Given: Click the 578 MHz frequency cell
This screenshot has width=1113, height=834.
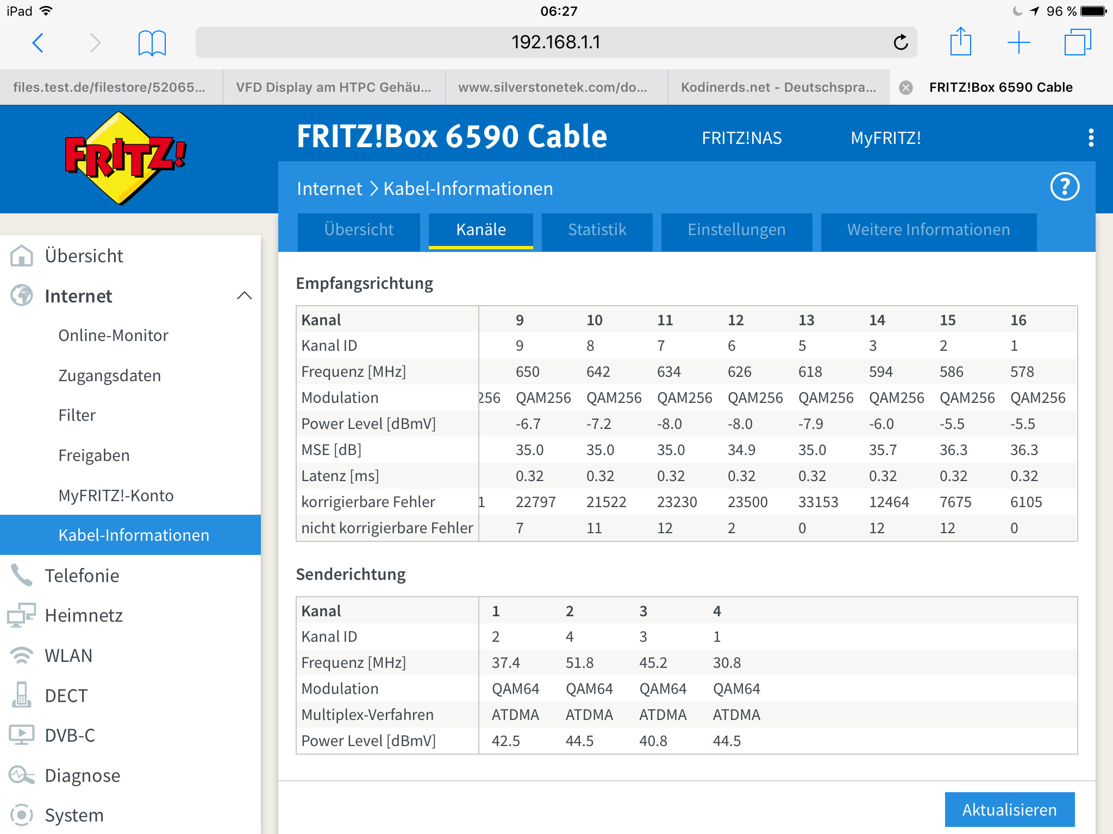Looking at the screenshot, I should pyautogui.click(x=1022, y=372).
